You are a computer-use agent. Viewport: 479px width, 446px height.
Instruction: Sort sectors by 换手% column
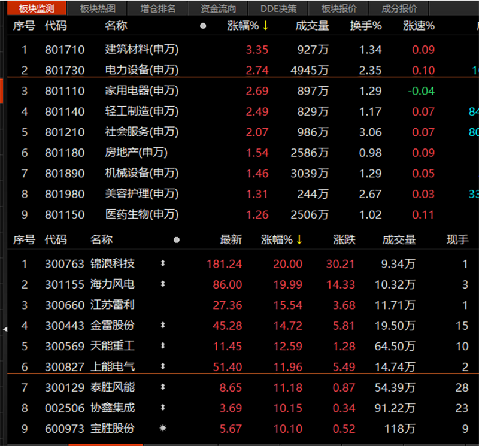coord(366,26)
